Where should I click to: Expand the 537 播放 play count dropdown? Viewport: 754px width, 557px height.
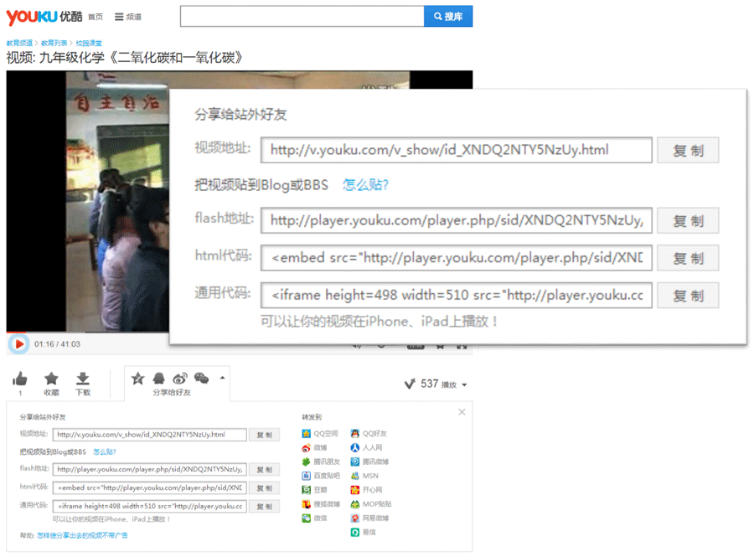[x=465, y=385]
